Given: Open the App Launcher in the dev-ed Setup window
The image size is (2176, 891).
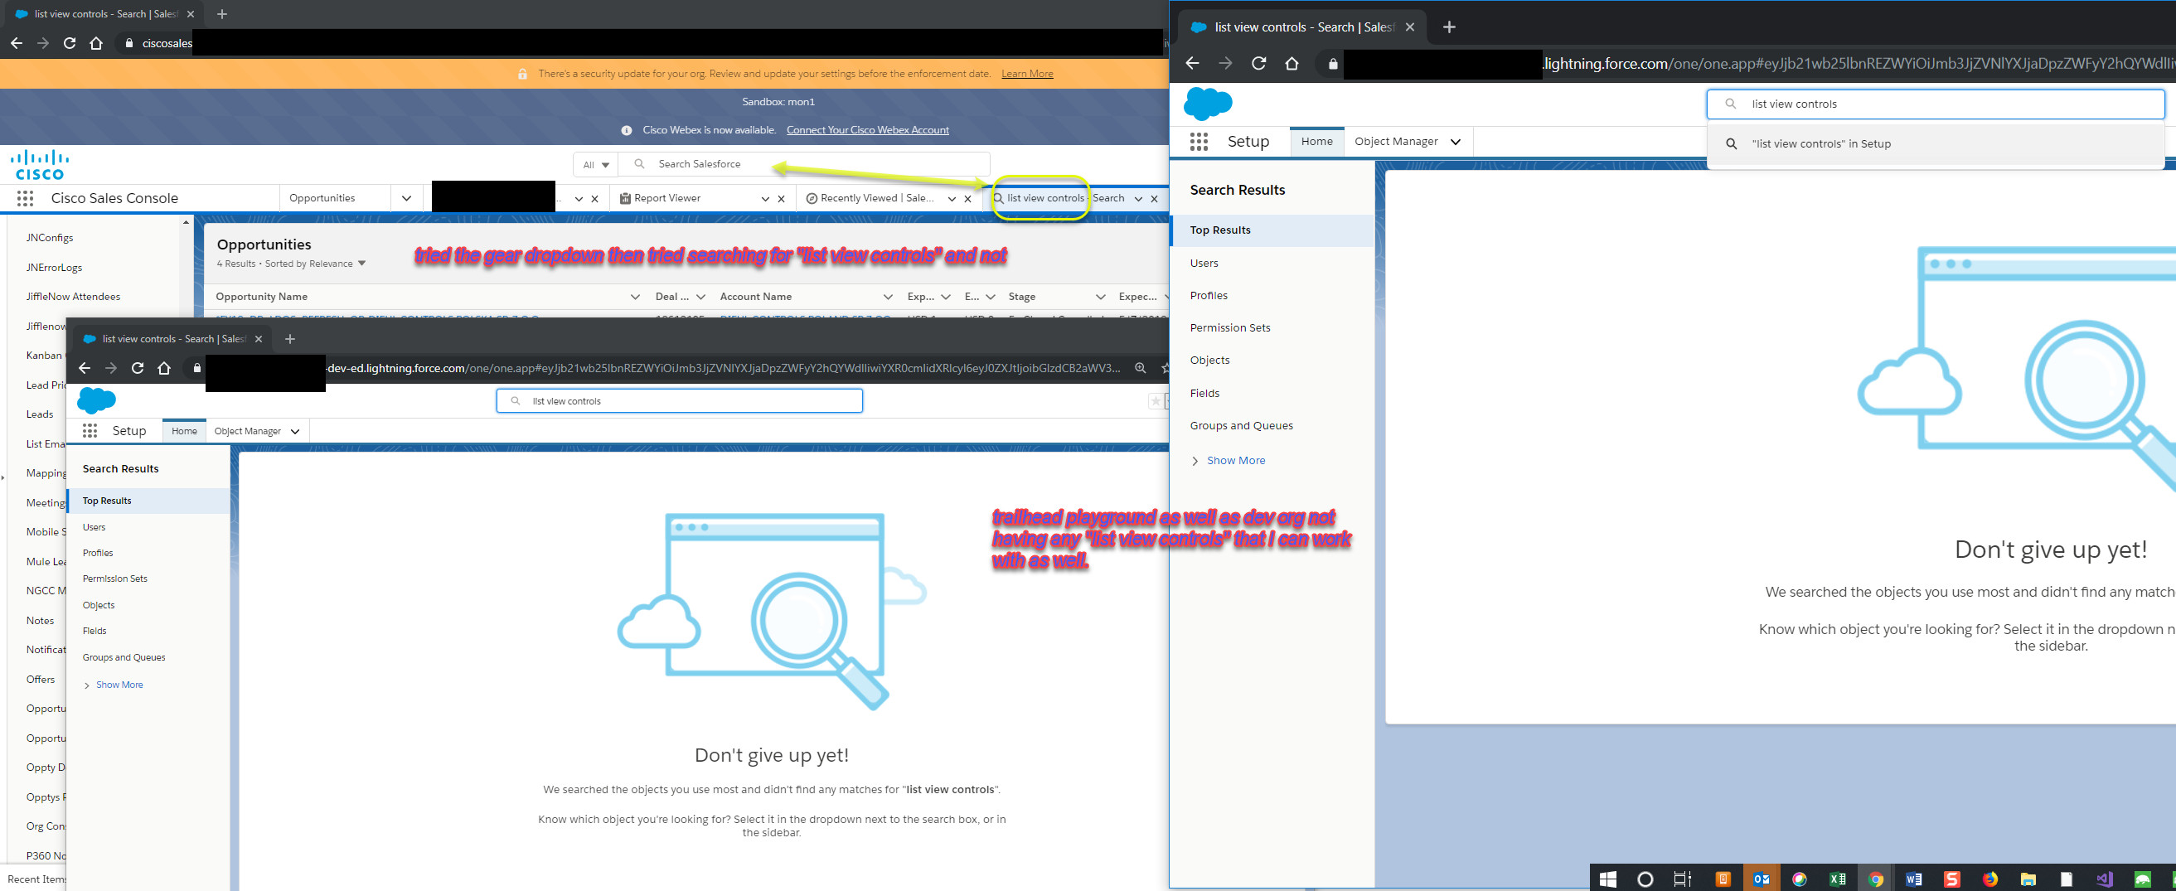Looking at the screenshot, I should [x=90, y=431].
